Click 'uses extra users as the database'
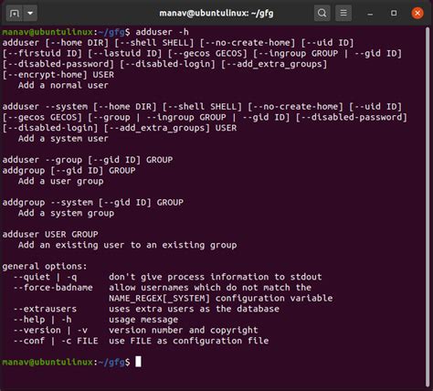This screenshot has width=433, height=391. tap(194, 309)
